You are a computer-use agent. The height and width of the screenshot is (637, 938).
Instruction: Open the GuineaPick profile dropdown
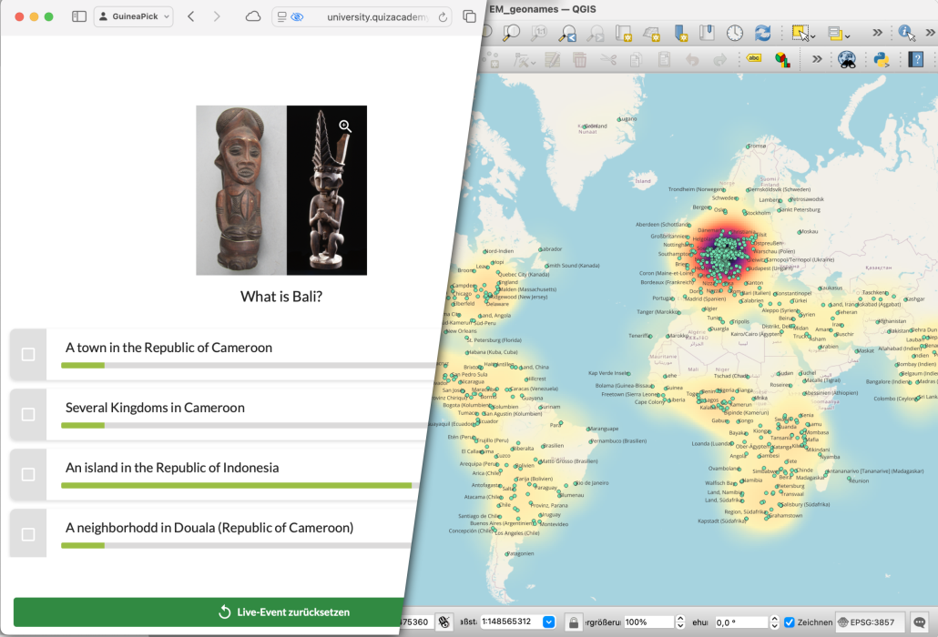pyautogui.click(x=133, y=16)
